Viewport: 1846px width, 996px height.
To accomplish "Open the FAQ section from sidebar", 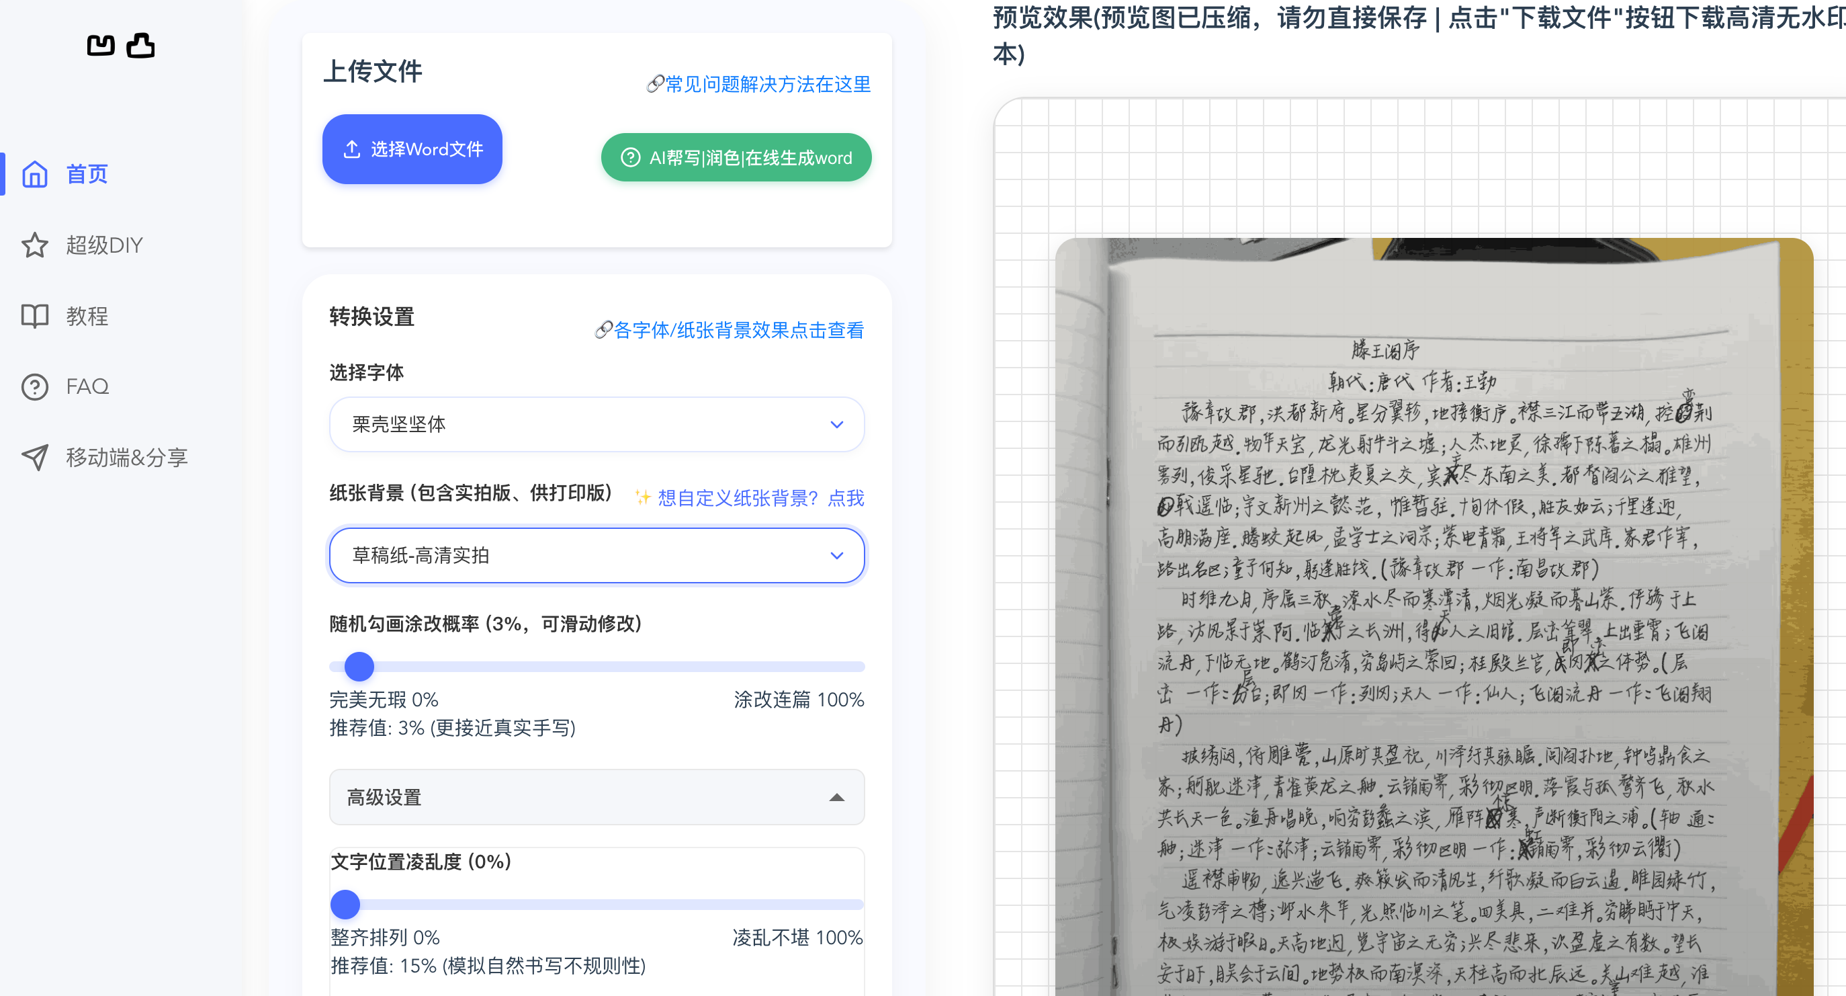I will [87, 386].
